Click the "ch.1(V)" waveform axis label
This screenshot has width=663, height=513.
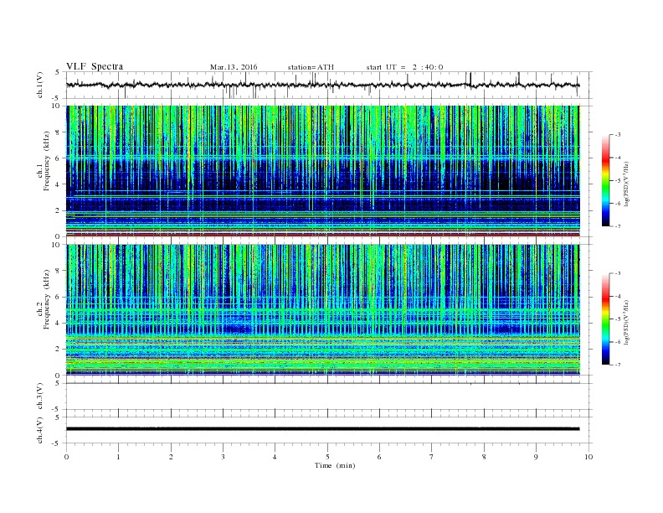pyautogui.click(x=40, y=85)
